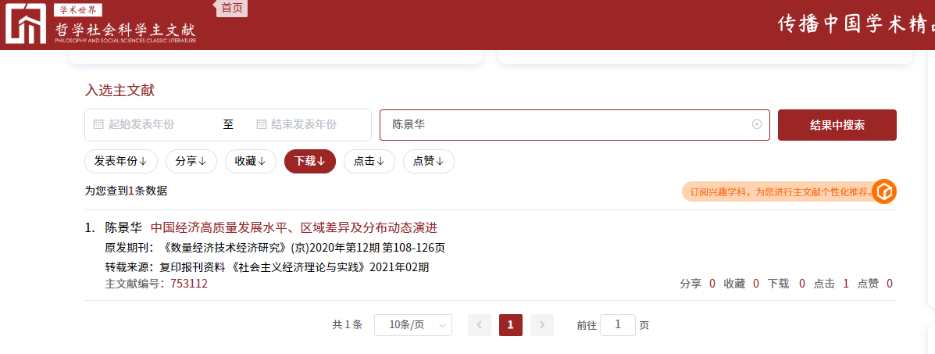Sort results by 点赞 count
The image size is (935, 354).
pos(429,161)
